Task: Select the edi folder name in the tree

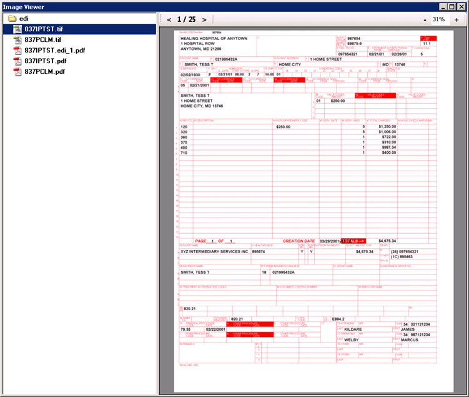Action: coord(24,19)
